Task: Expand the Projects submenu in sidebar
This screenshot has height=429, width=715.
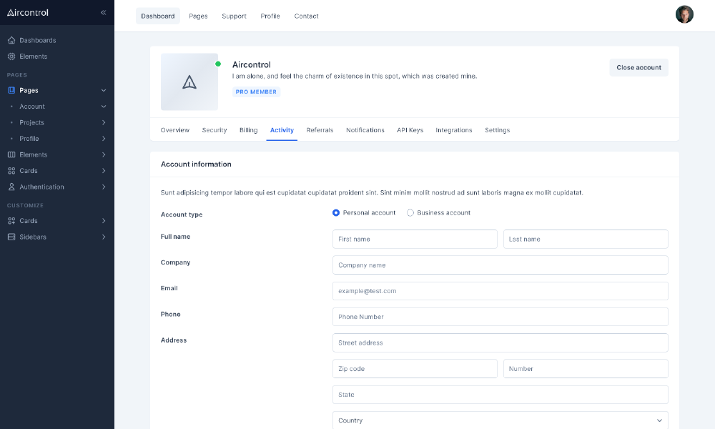Action: coord(104,123)
